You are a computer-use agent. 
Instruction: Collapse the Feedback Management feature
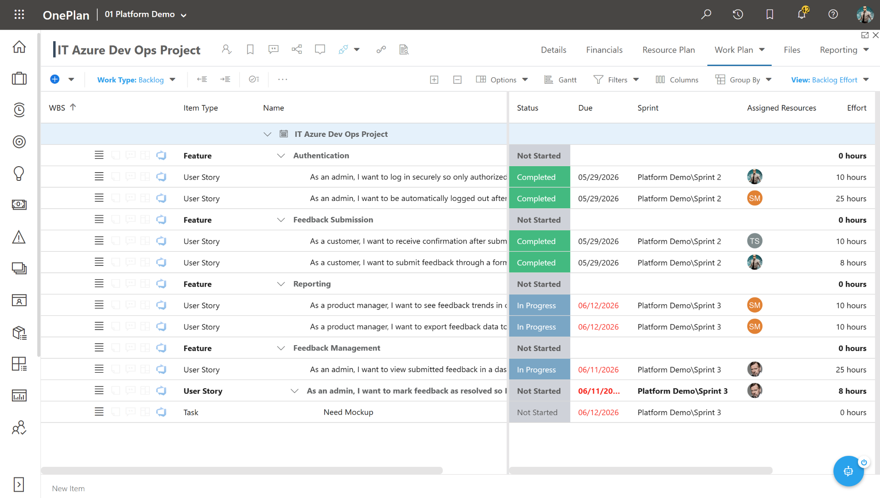(x=281, y=348)
